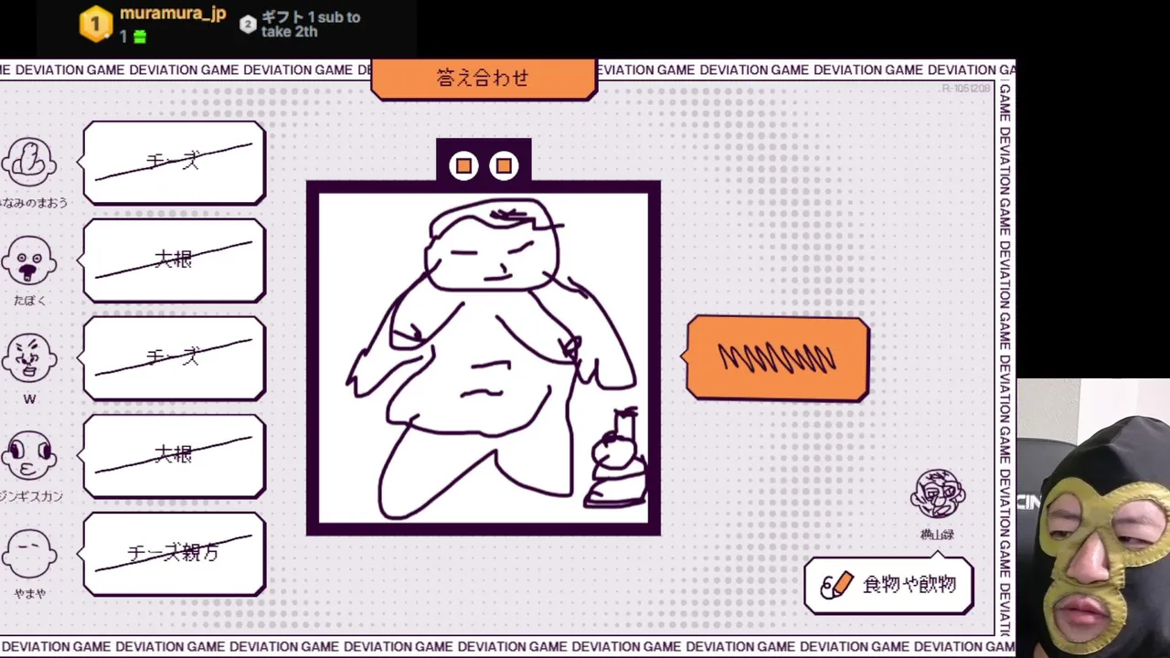Click the 横山緑 name label
Image resolution: width=1170 pixels, height=658 pixels.
(938, 535)
